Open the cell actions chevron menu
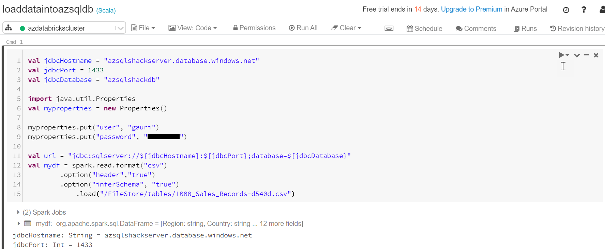 (x=577, y=55)
